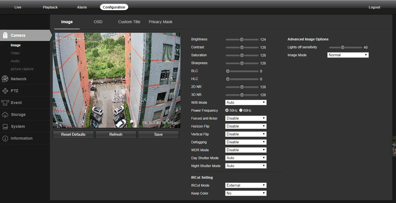Go to the Playback menu
Image resolution: width=396 pixels, height=203 pixels.
click(50, 7)
